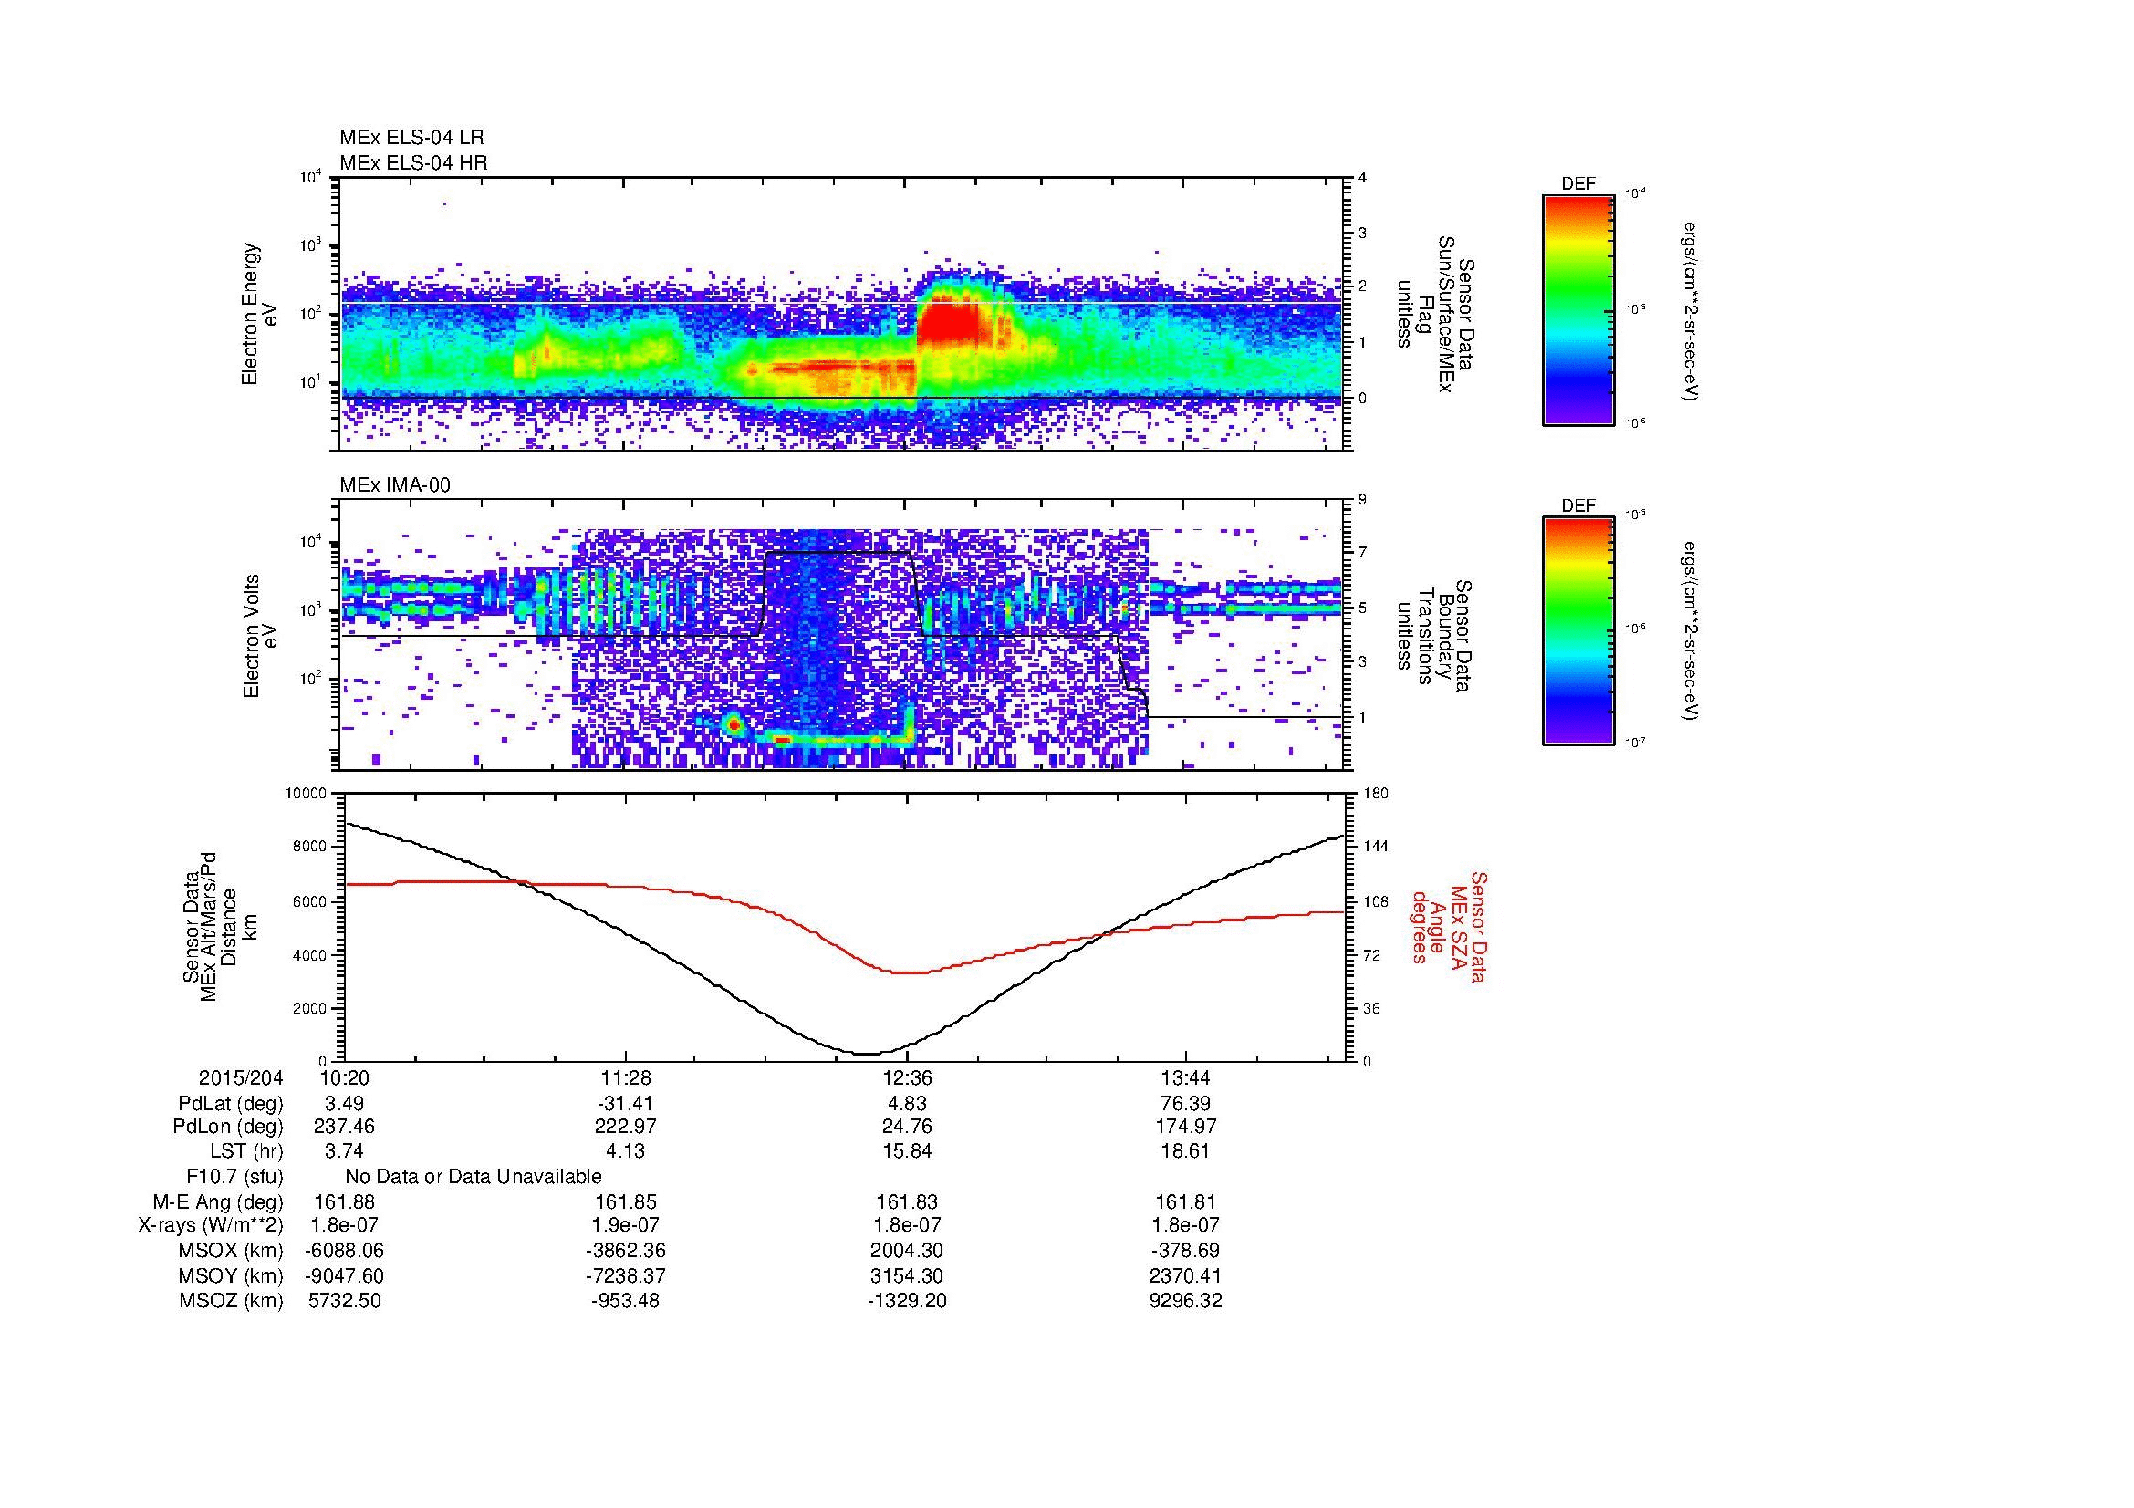Click the lower DEF color bar
2134x1508 pixels.
tap(1578, 631)
